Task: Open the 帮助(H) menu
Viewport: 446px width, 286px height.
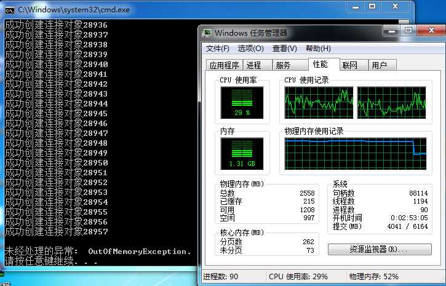Action: 318,49
